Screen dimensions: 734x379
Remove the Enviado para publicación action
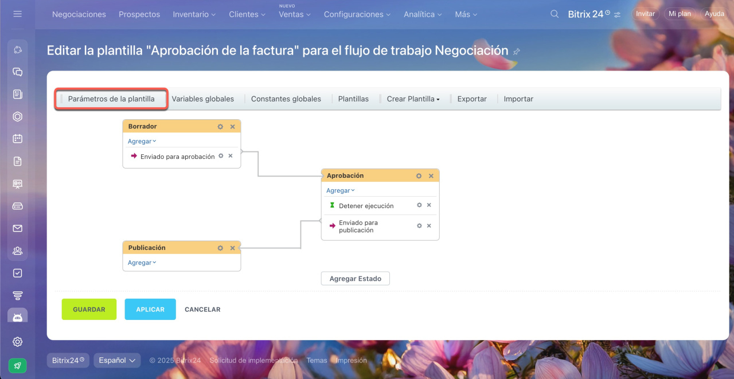[429, 226]
